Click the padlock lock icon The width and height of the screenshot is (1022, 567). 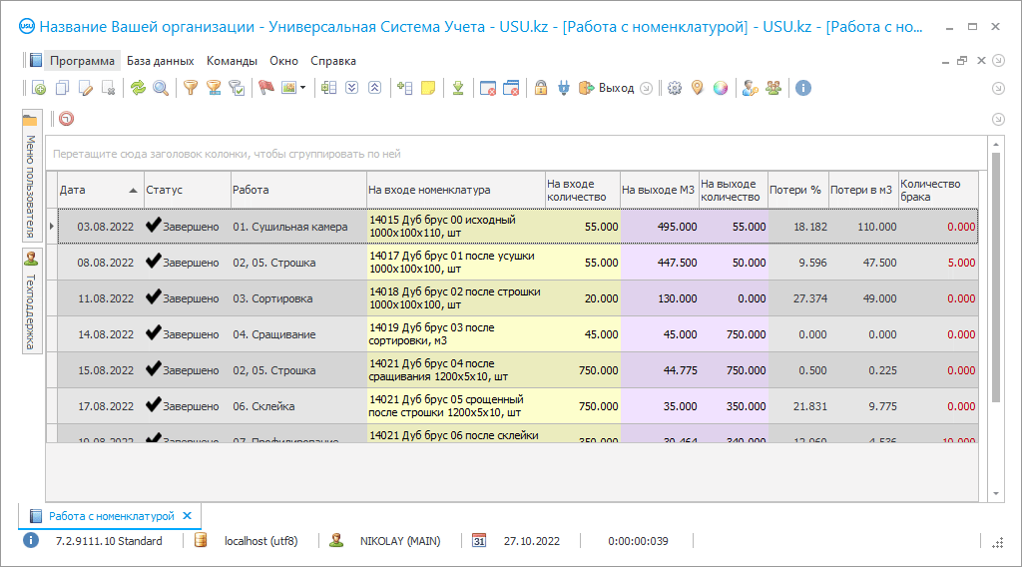pos(541,88)
